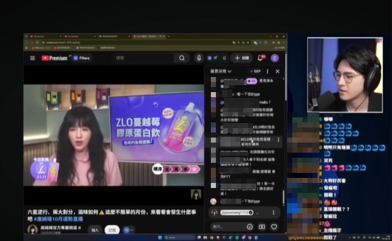Screen dimensions: 392x241
Task: Click the blue square extension icon beside microphone
Action: pyautogui.click(x=210, y=58)
